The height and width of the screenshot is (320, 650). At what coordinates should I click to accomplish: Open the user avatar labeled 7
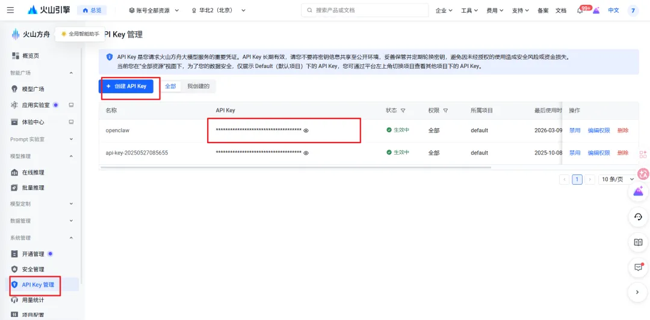(633, 10)
